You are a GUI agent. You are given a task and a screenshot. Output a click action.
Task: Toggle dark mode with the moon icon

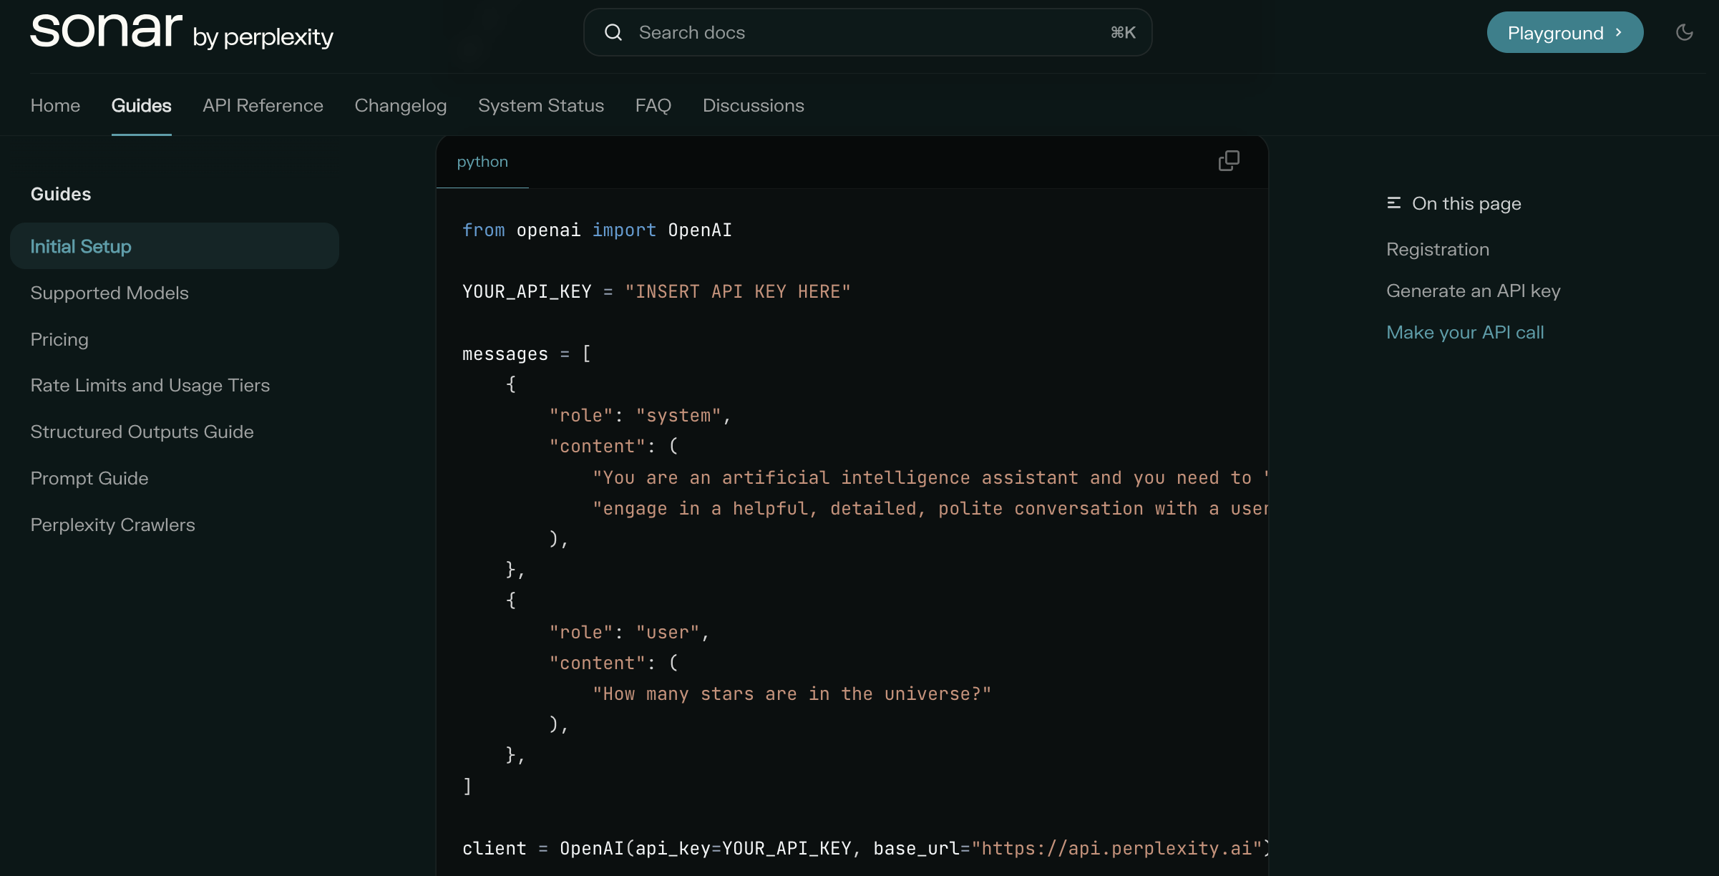pos(1685,31)
